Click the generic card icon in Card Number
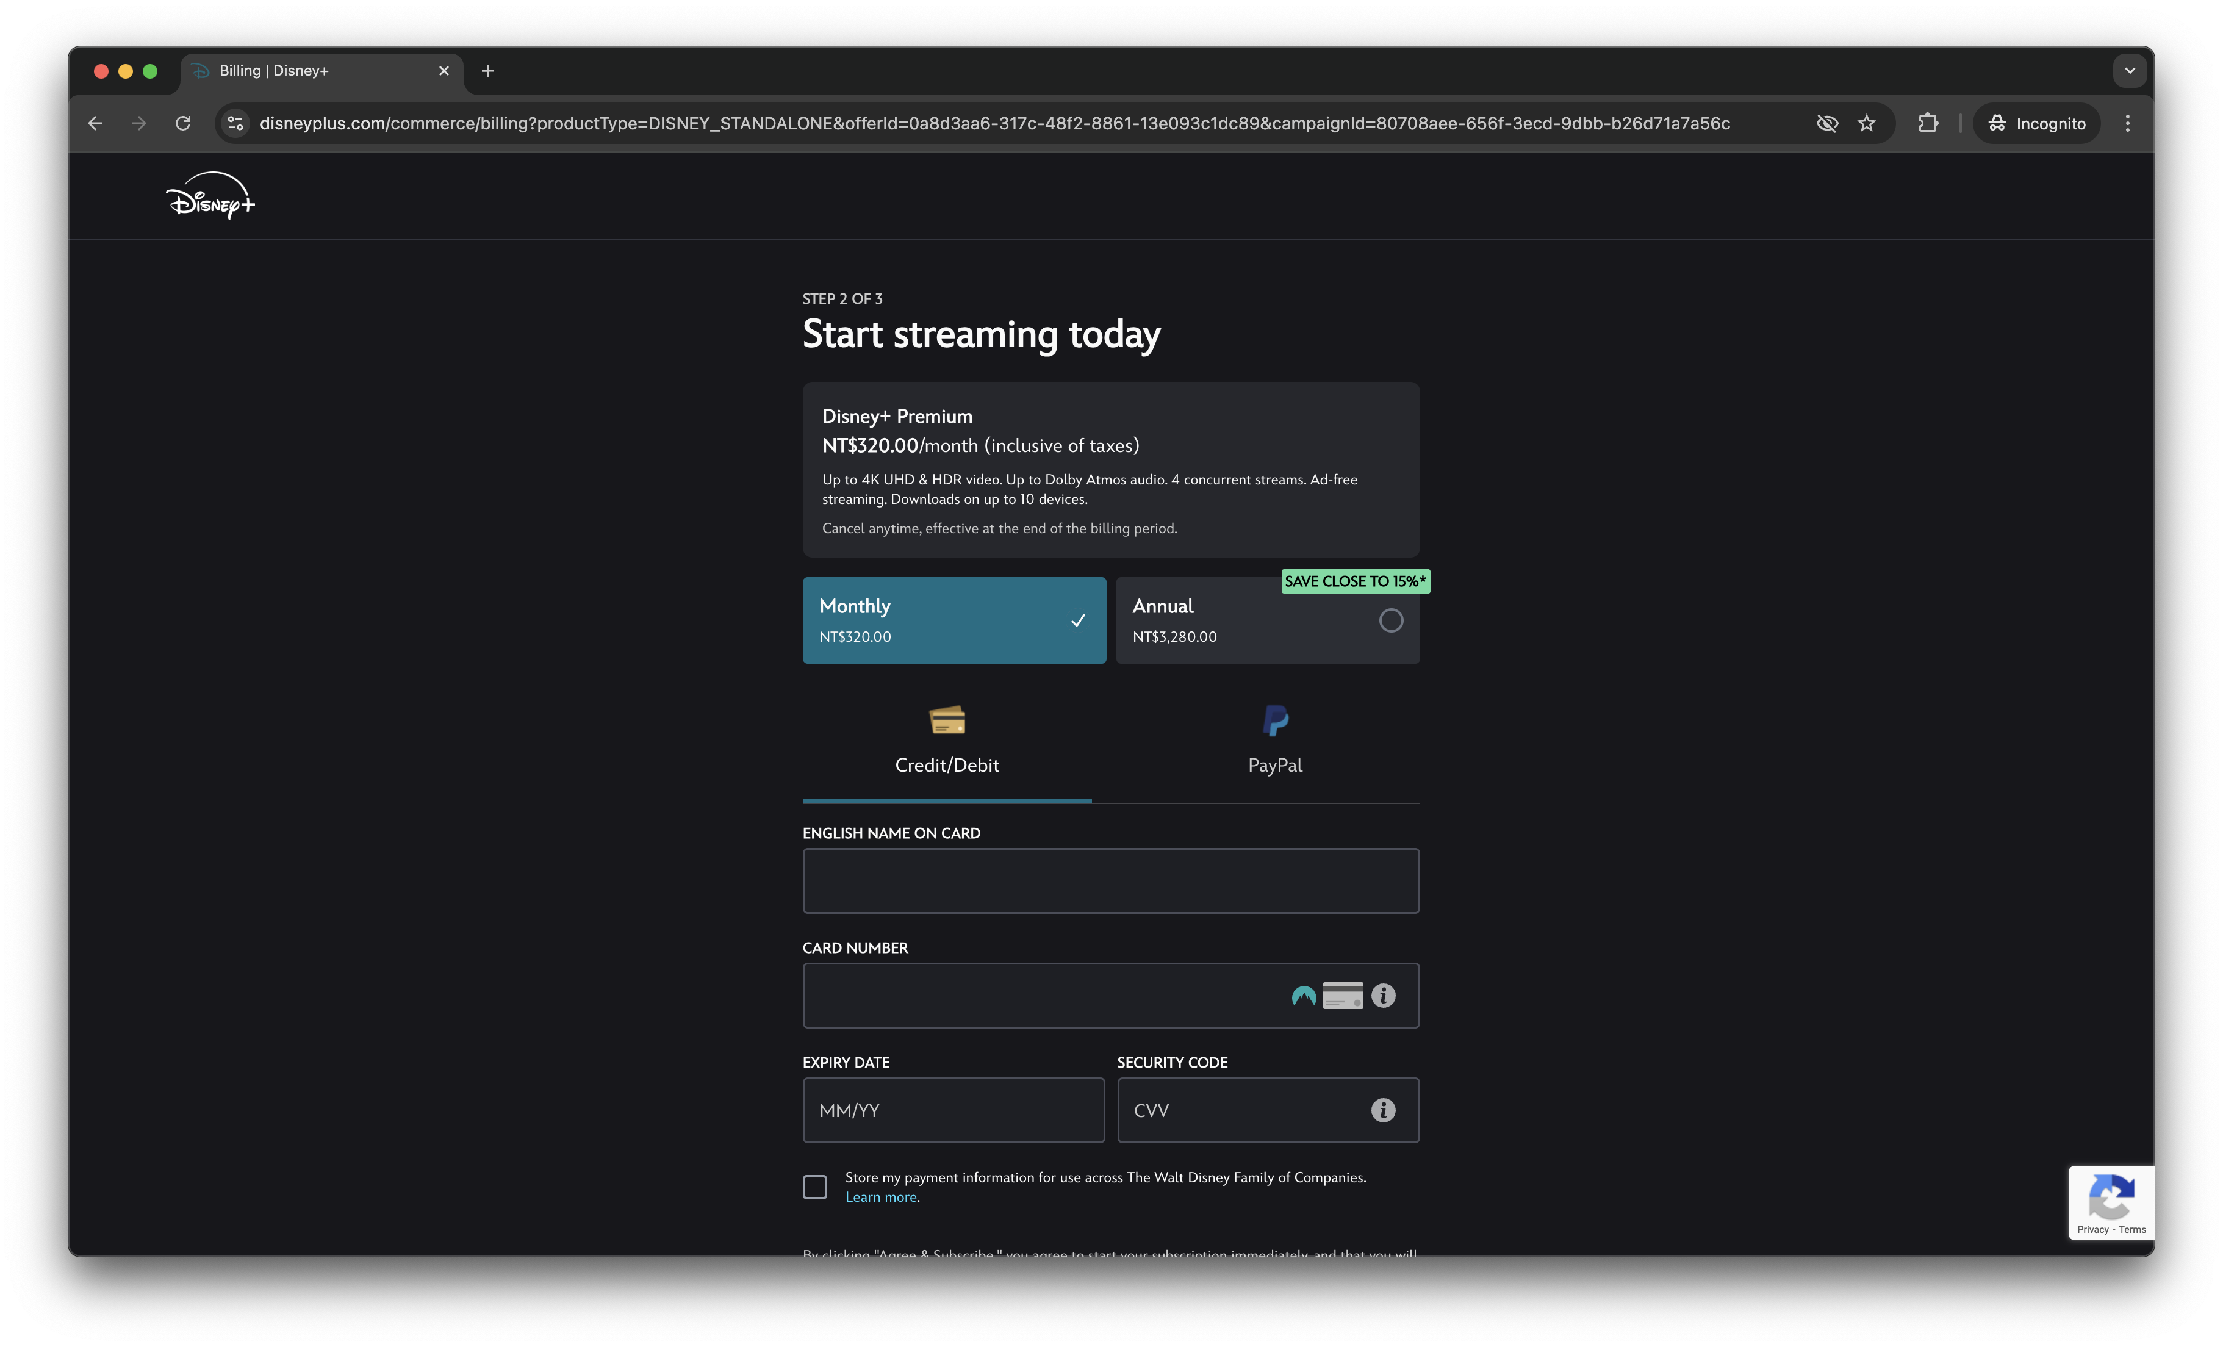2223x1347 pixels. pos(1343,996)
